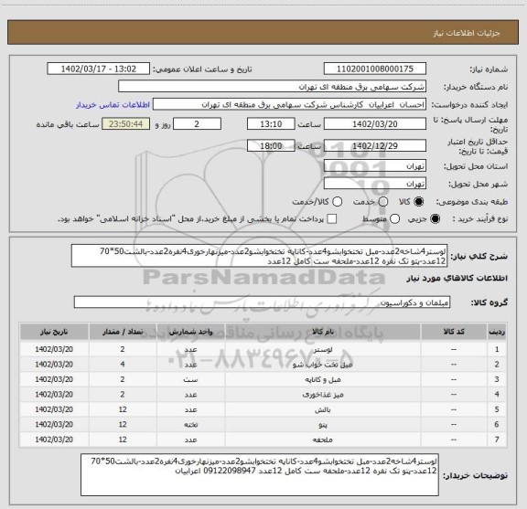Click remaining days field showing 2
Image resolution: width=527 pixels, height=509 pixels.
(197, 124)
